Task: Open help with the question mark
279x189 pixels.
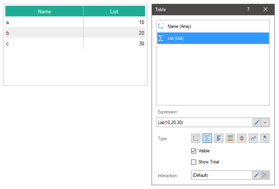Action: coord(248,10)
